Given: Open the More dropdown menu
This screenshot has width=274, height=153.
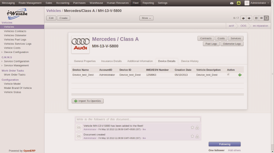Looking at the screenshot, I should [146, 18].
